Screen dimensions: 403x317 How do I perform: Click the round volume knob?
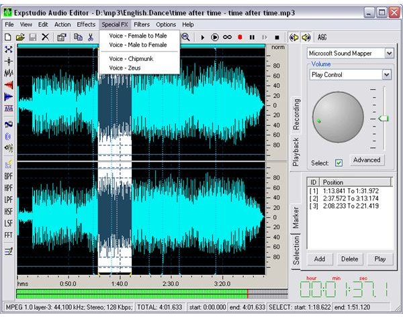pos(338,117)
